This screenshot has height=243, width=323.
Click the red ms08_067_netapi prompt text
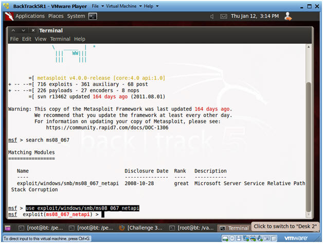[x=68, y=215]
